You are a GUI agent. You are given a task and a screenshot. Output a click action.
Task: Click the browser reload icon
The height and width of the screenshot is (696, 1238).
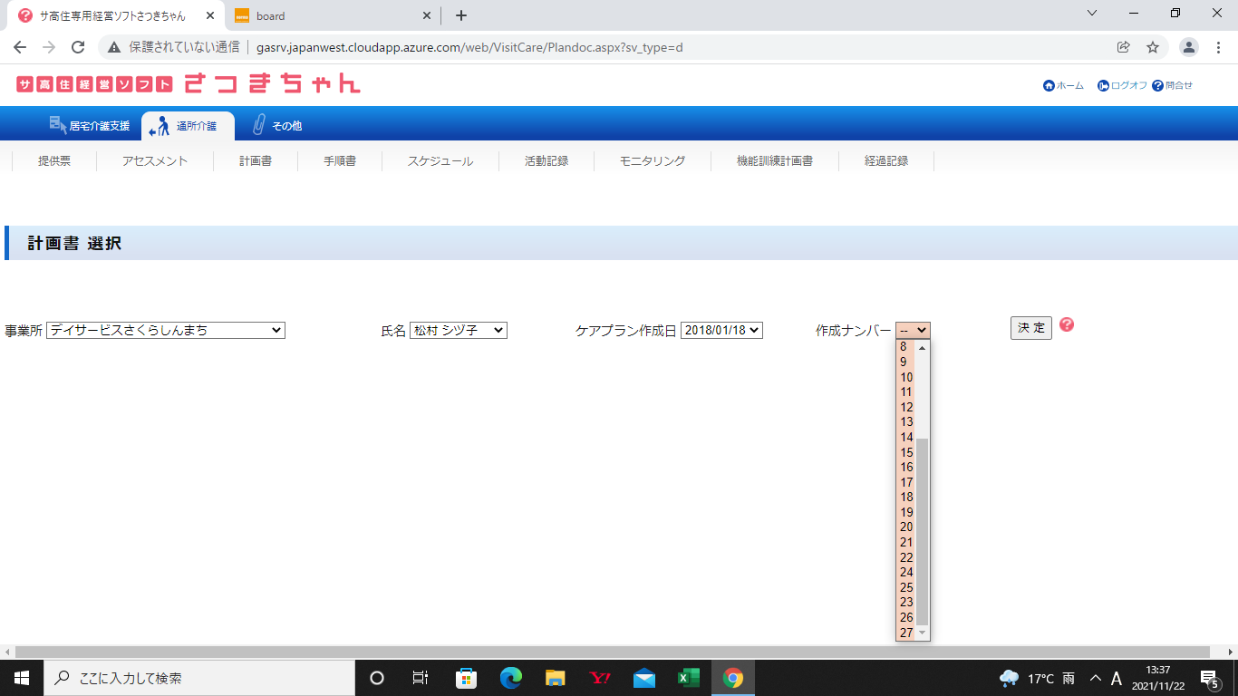[78, 47]
